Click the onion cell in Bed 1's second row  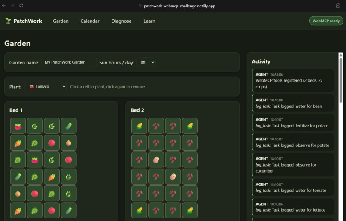[69, 143]
